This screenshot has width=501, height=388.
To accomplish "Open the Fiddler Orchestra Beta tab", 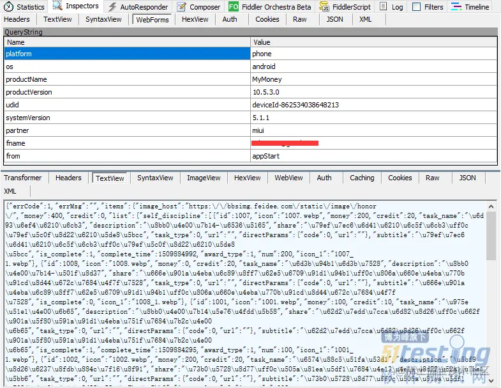I will [271, 7].
